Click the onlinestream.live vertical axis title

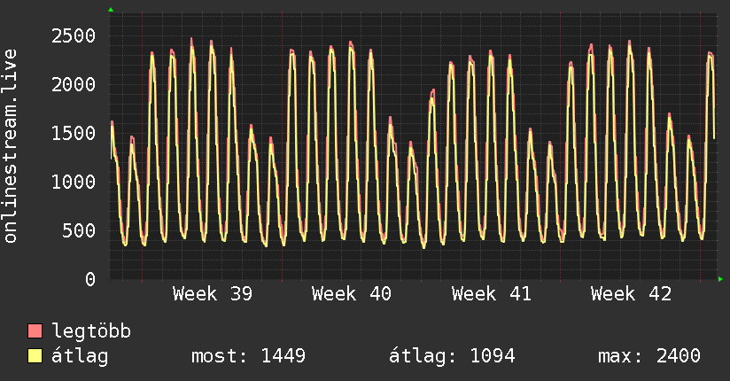pyautogui.click(x=11, y=146)
